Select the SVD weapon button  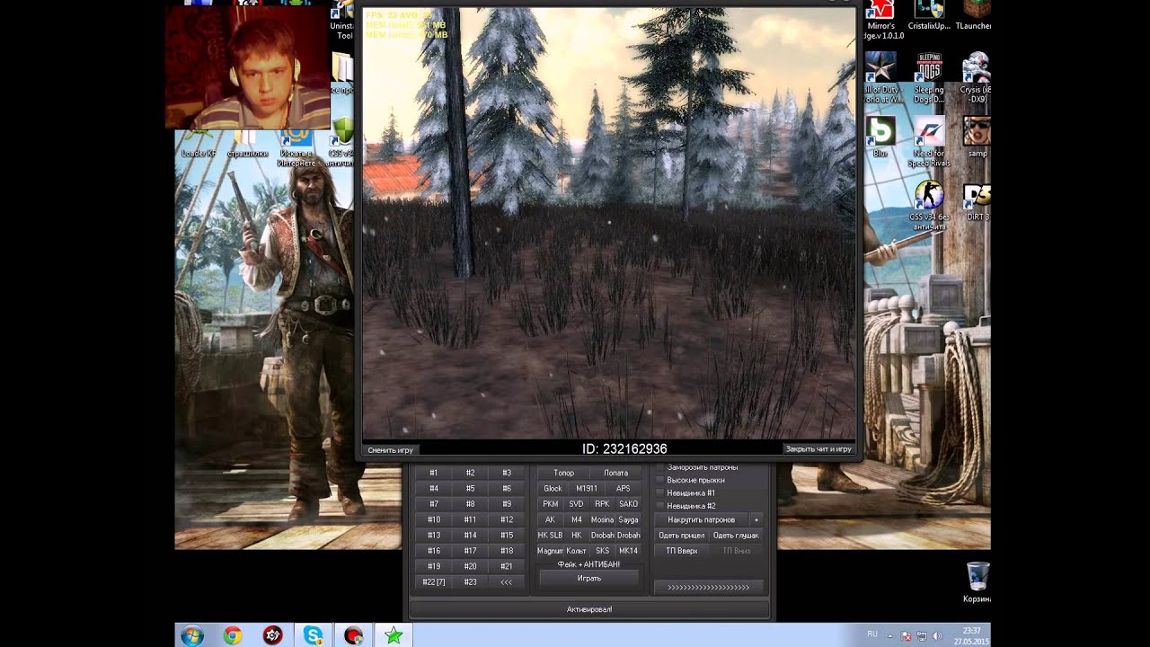point(577,504)
